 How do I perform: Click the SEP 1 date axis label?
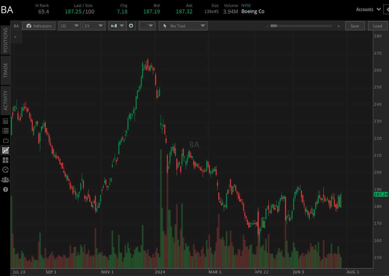point(51,272)
